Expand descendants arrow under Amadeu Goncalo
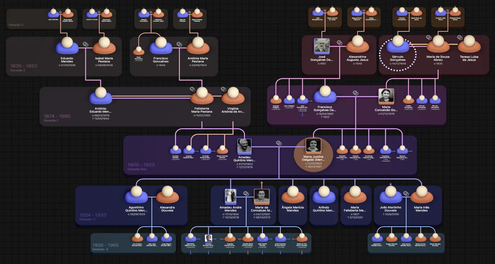The height and width of the screenshot is (264, 495). pyautogui.click(x=208, y=253)
